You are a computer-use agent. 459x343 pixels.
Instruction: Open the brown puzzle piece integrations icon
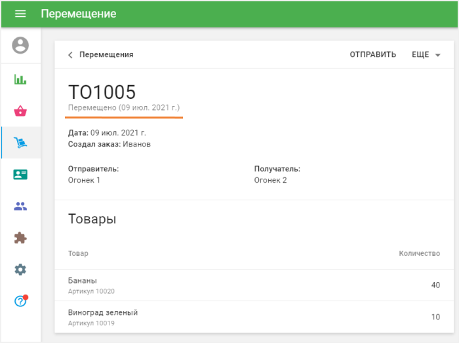pos(20,238)
